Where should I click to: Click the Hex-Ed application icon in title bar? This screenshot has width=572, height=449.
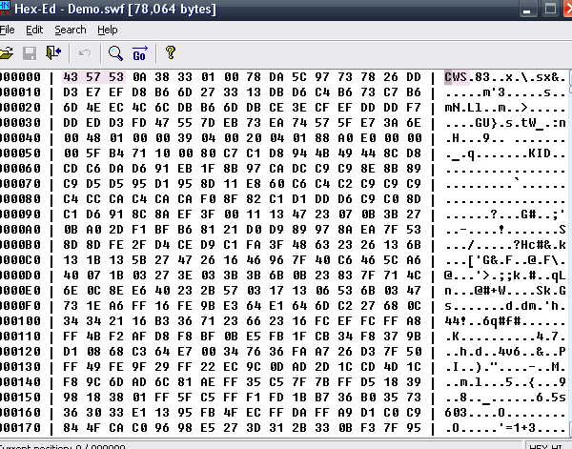pos(4,10)
